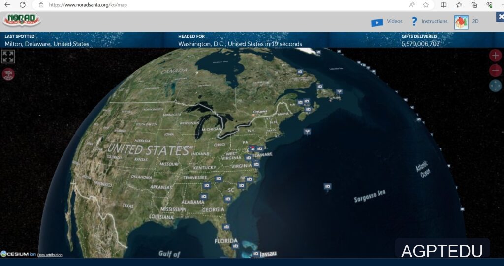
Task: Open the camera marker on the Labrador coast
Action: tap(300, 72)
